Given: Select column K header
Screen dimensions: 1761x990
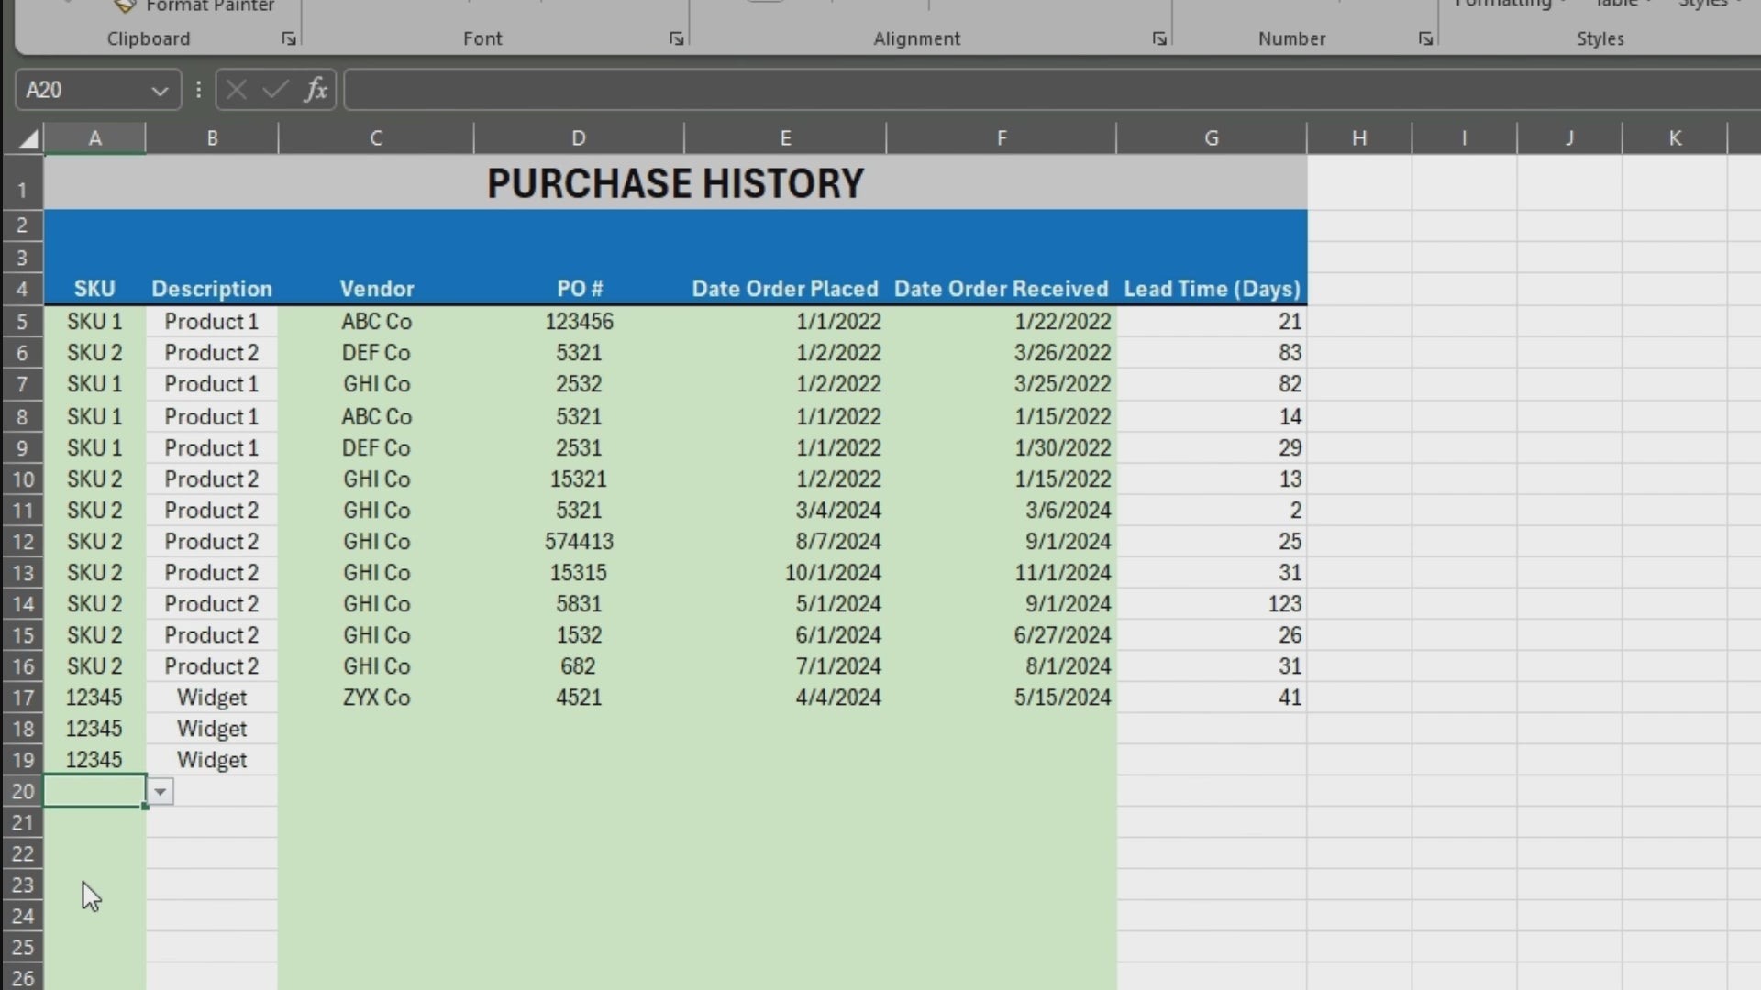Looking at the screenshot, I should click(x=1675, y=138).
